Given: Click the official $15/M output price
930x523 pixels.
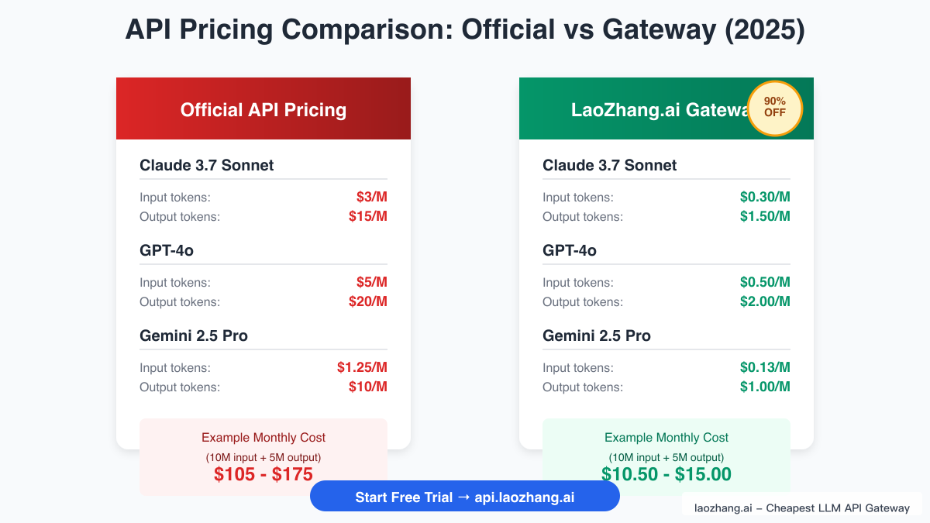Looking at the screenshot, I should coord(368,216).
